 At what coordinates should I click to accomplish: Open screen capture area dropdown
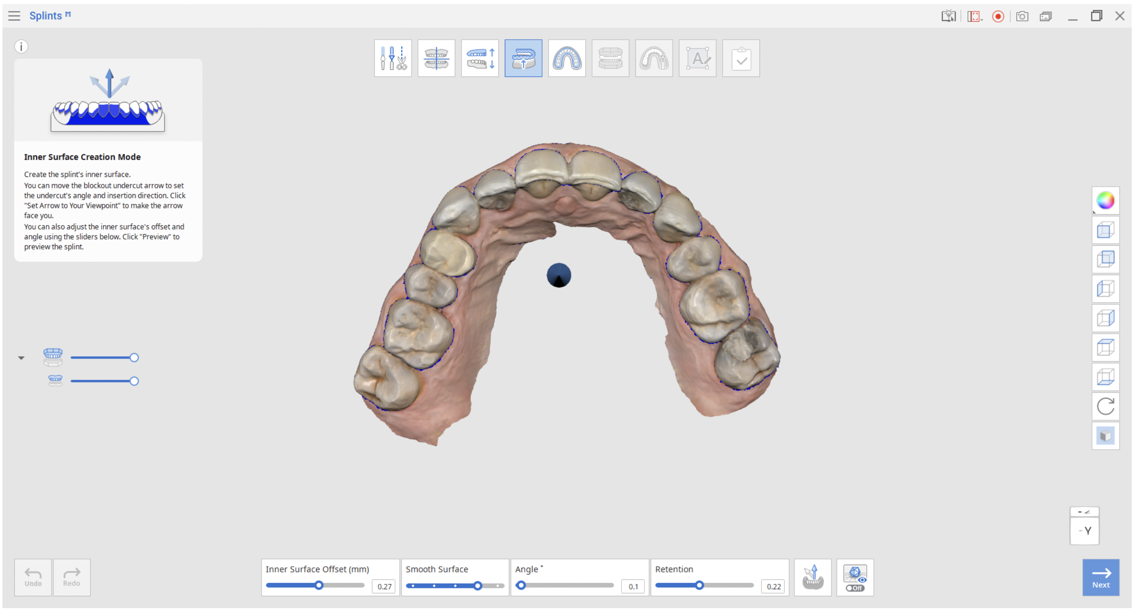click(x=974, y=16)
